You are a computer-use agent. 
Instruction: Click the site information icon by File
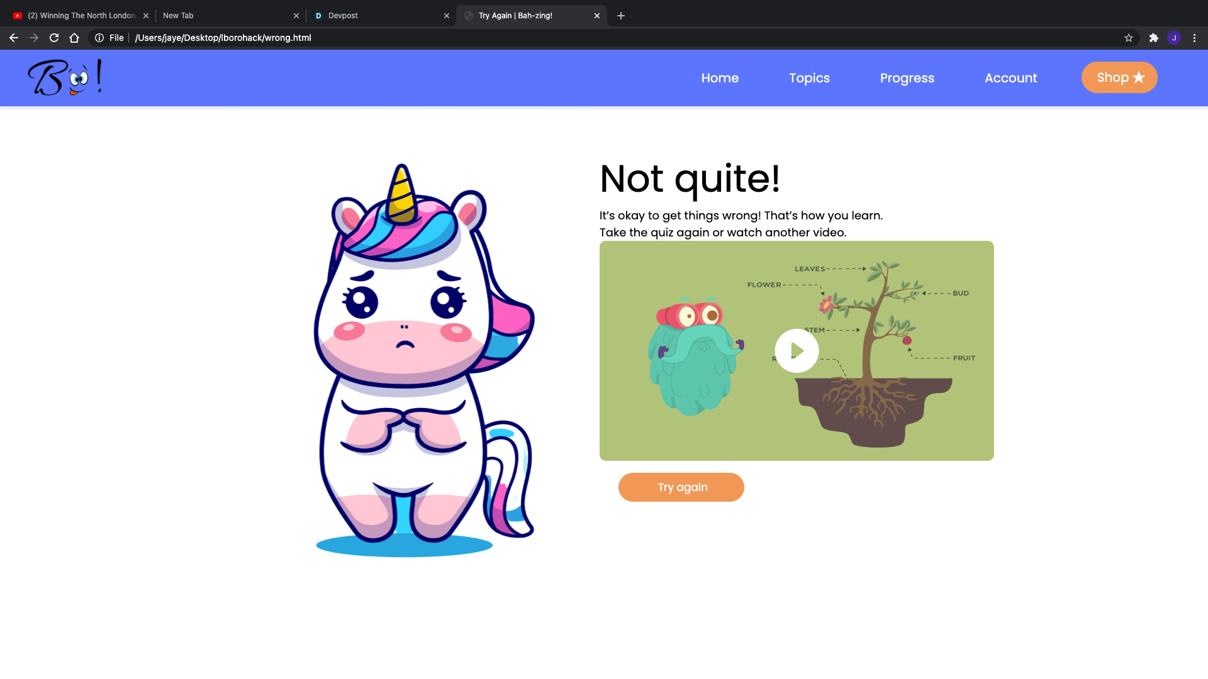click(x=99, y=38)
